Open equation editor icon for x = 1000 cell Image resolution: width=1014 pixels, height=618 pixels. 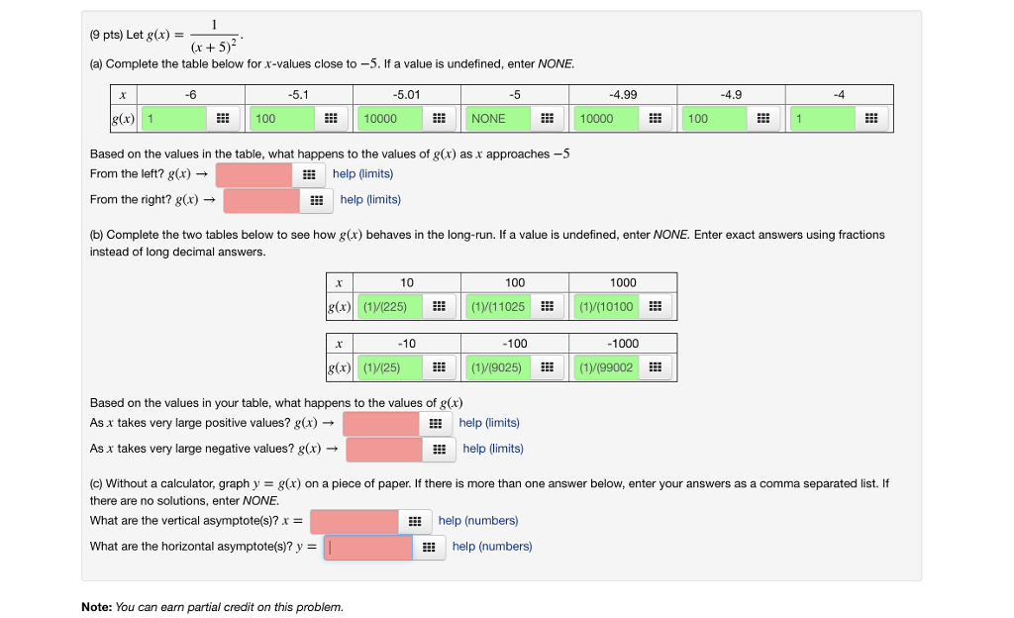(656, 306)
